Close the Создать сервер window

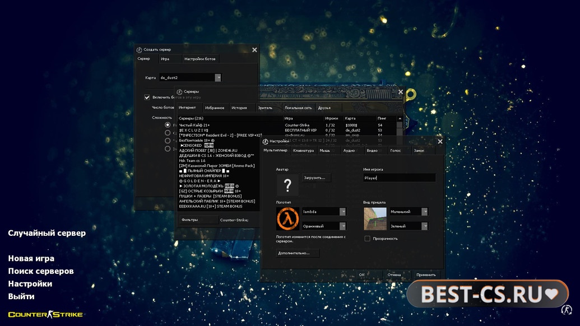click(254, 50)
